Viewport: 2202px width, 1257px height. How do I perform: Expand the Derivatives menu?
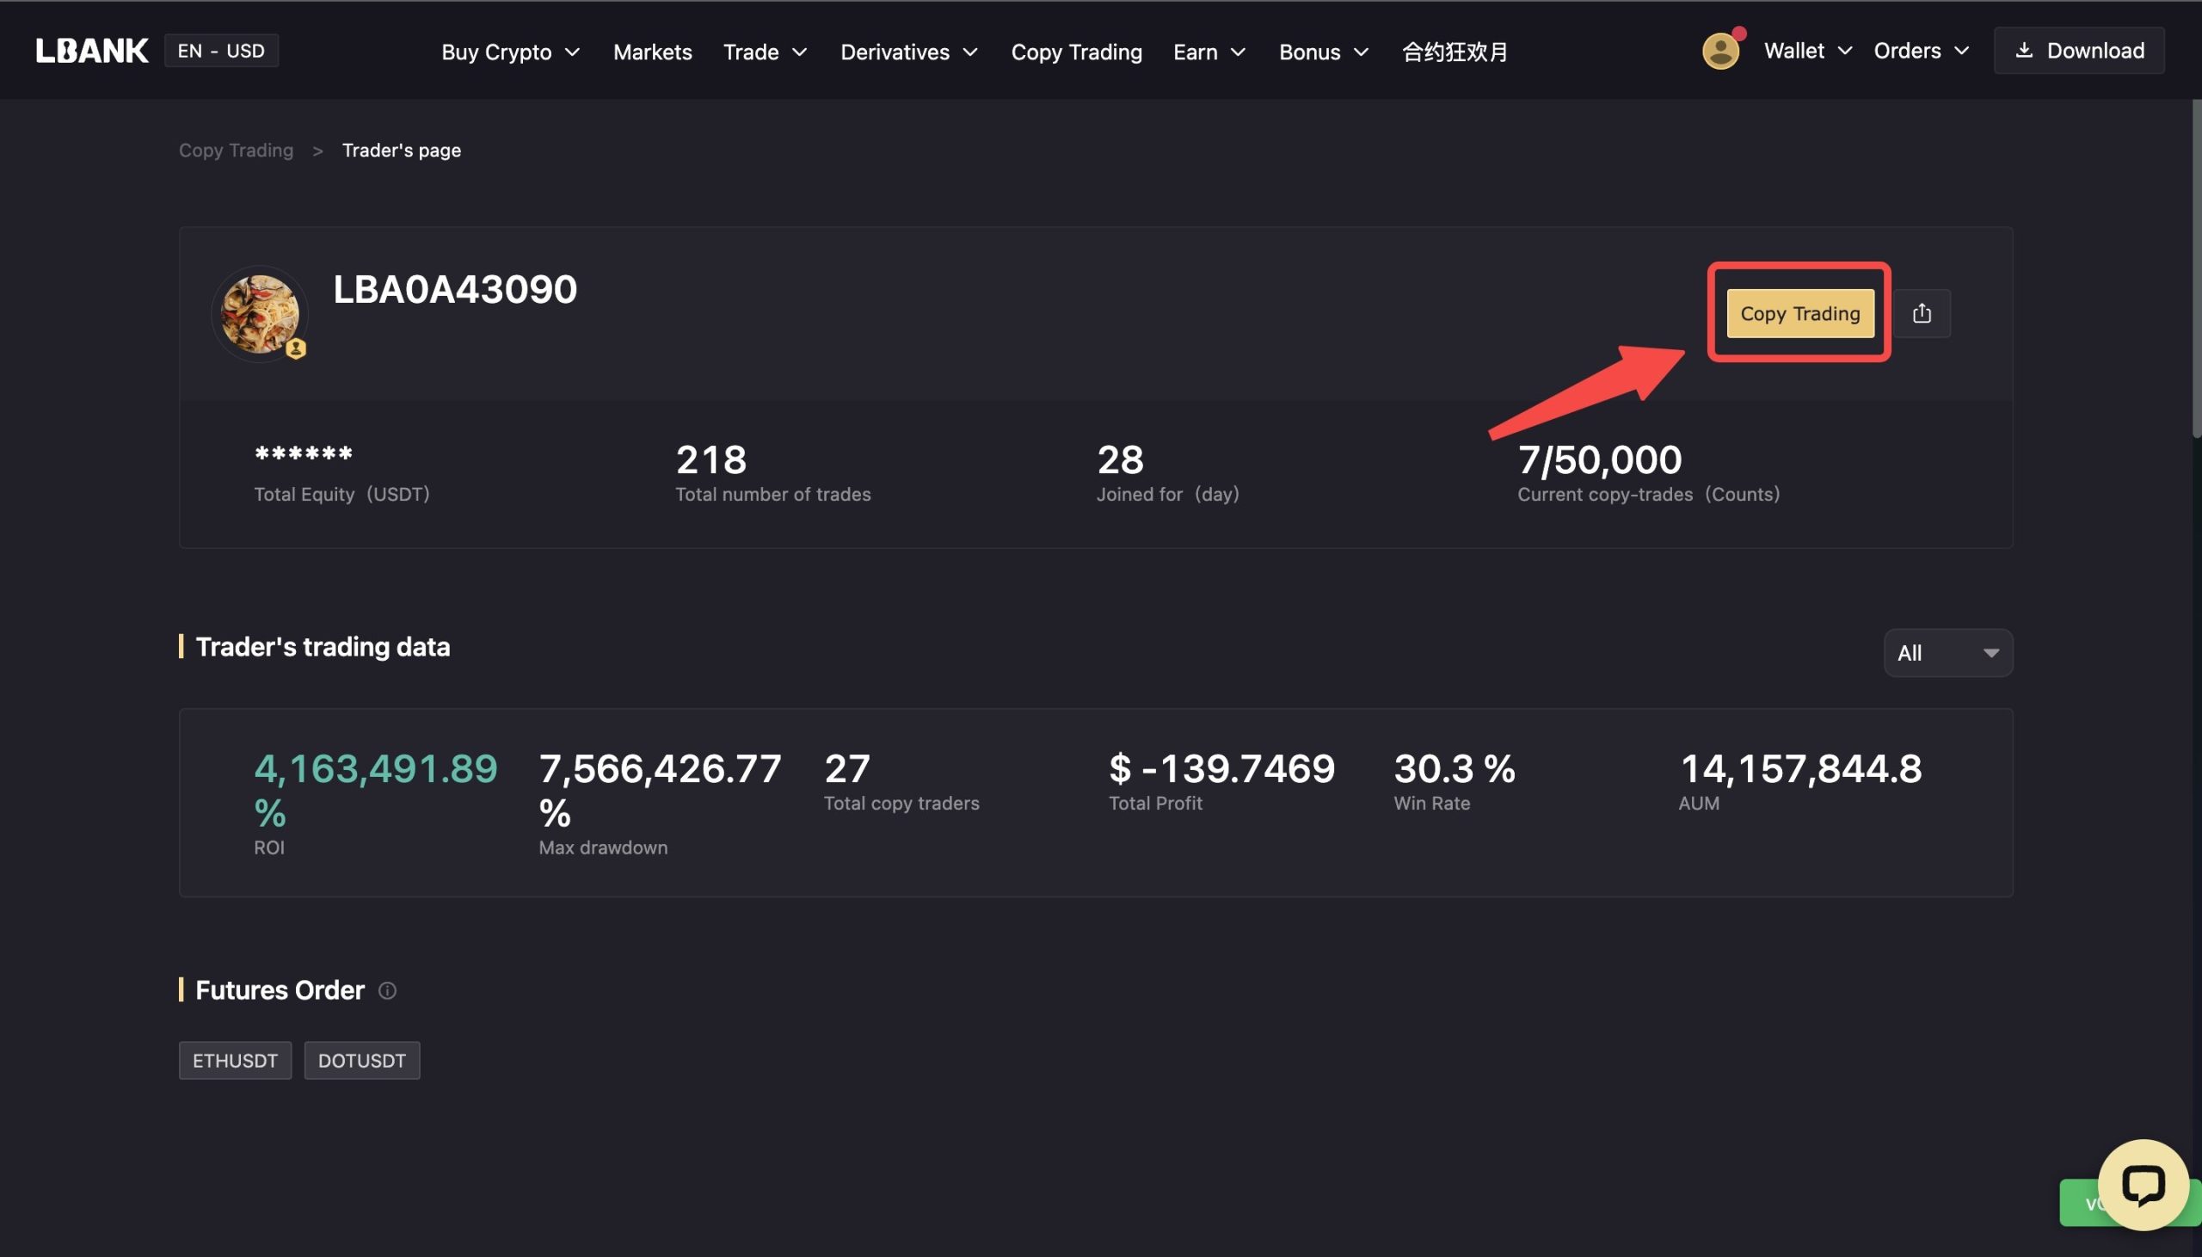(x=908, y=52)
